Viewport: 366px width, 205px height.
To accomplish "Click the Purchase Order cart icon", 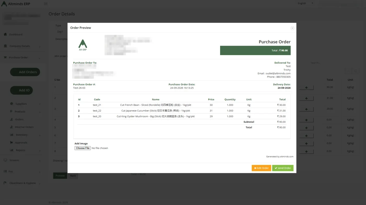I will [5, 58].
